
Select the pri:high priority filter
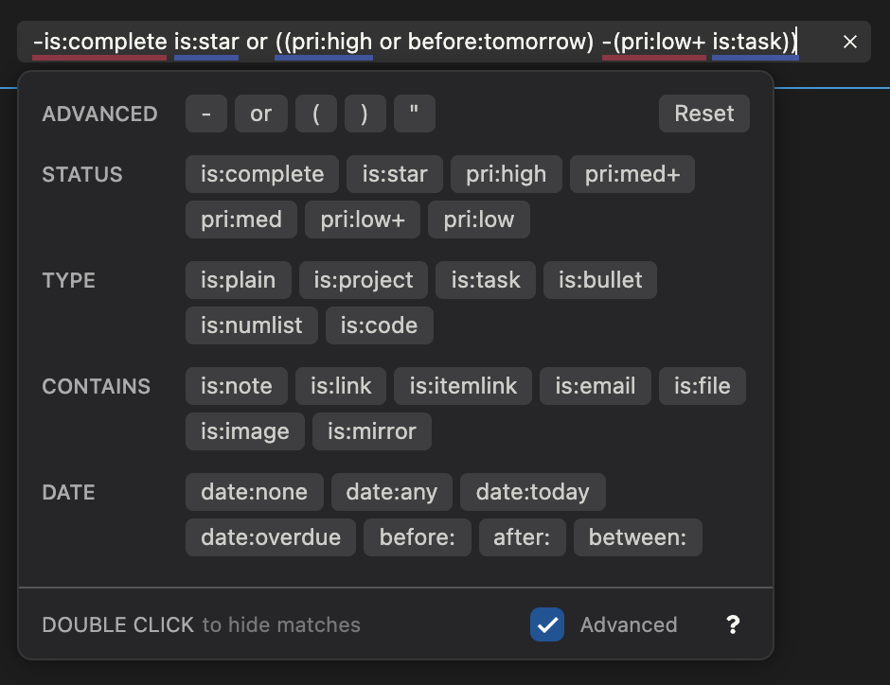click(506, 174)
